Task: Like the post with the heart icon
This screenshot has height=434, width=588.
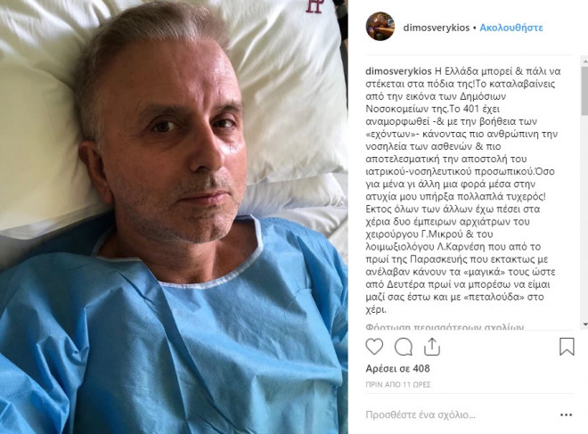Action: click(x=374, y=347)
